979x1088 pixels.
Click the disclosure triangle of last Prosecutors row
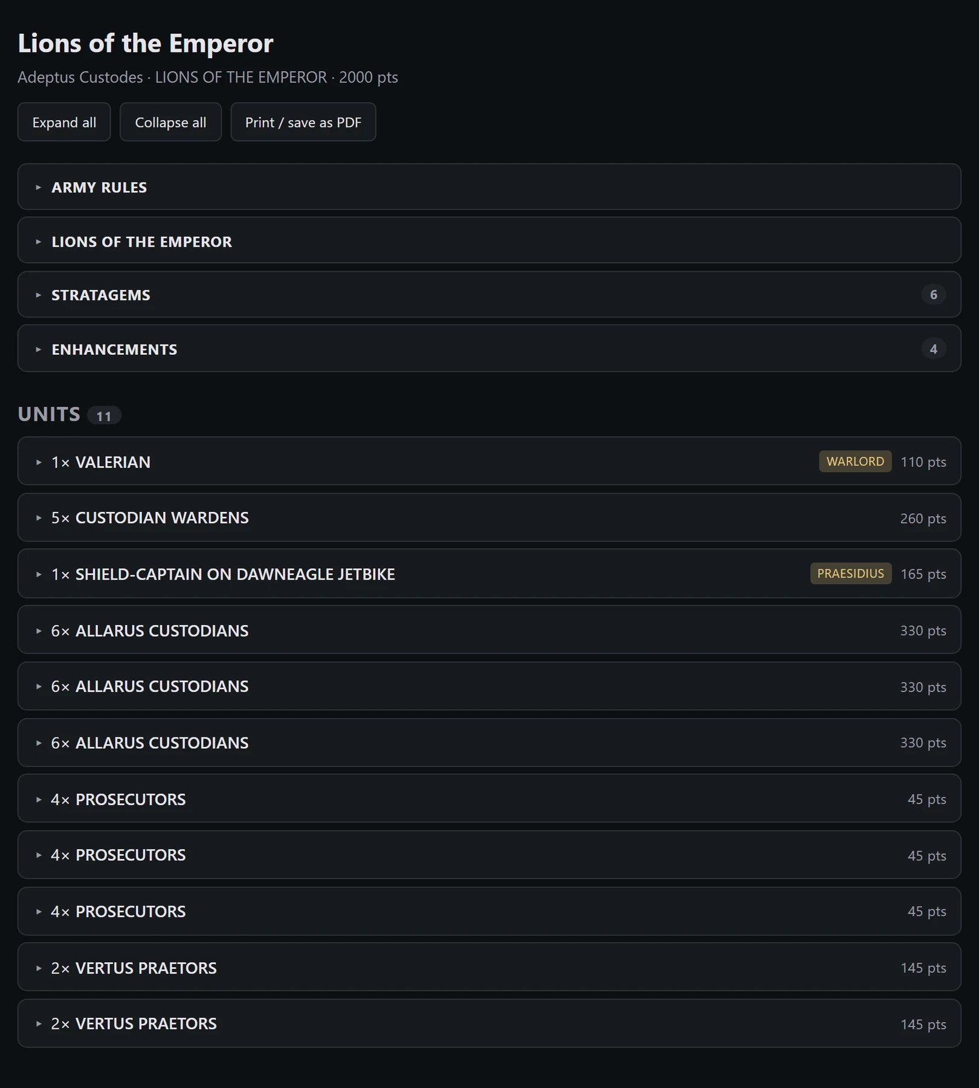coord(39,912)
